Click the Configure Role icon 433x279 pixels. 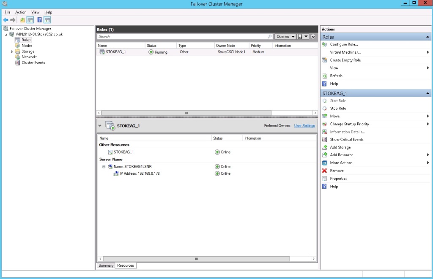point(325,44)
